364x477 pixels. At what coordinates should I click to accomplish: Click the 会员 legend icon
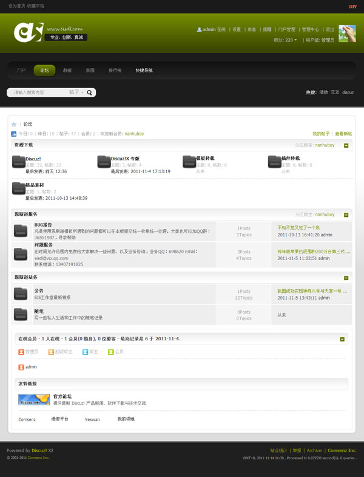point(111,352)
